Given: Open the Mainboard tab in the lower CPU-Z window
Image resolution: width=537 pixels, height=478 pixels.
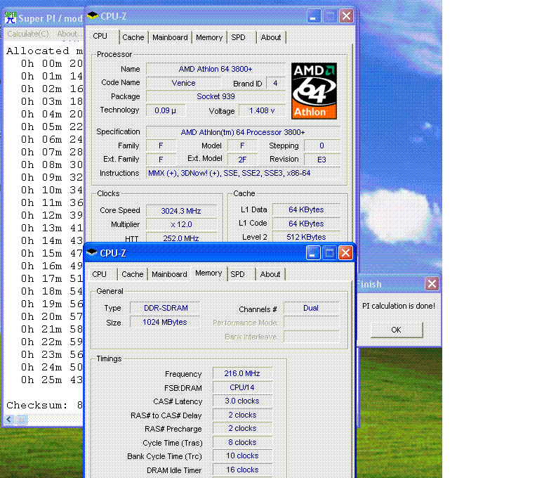Looking at the screenshot, I should pyautogui.click(x=169, y=274).
